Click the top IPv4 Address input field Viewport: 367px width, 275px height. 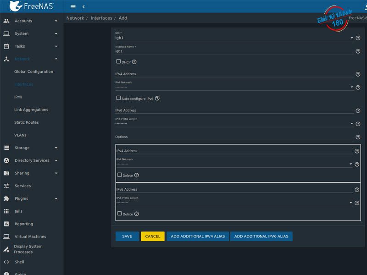(x=234, y=74)
